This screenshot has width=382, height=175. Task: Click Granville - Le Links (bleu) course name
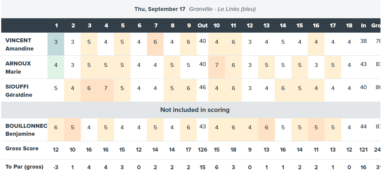tap(222, 9)
